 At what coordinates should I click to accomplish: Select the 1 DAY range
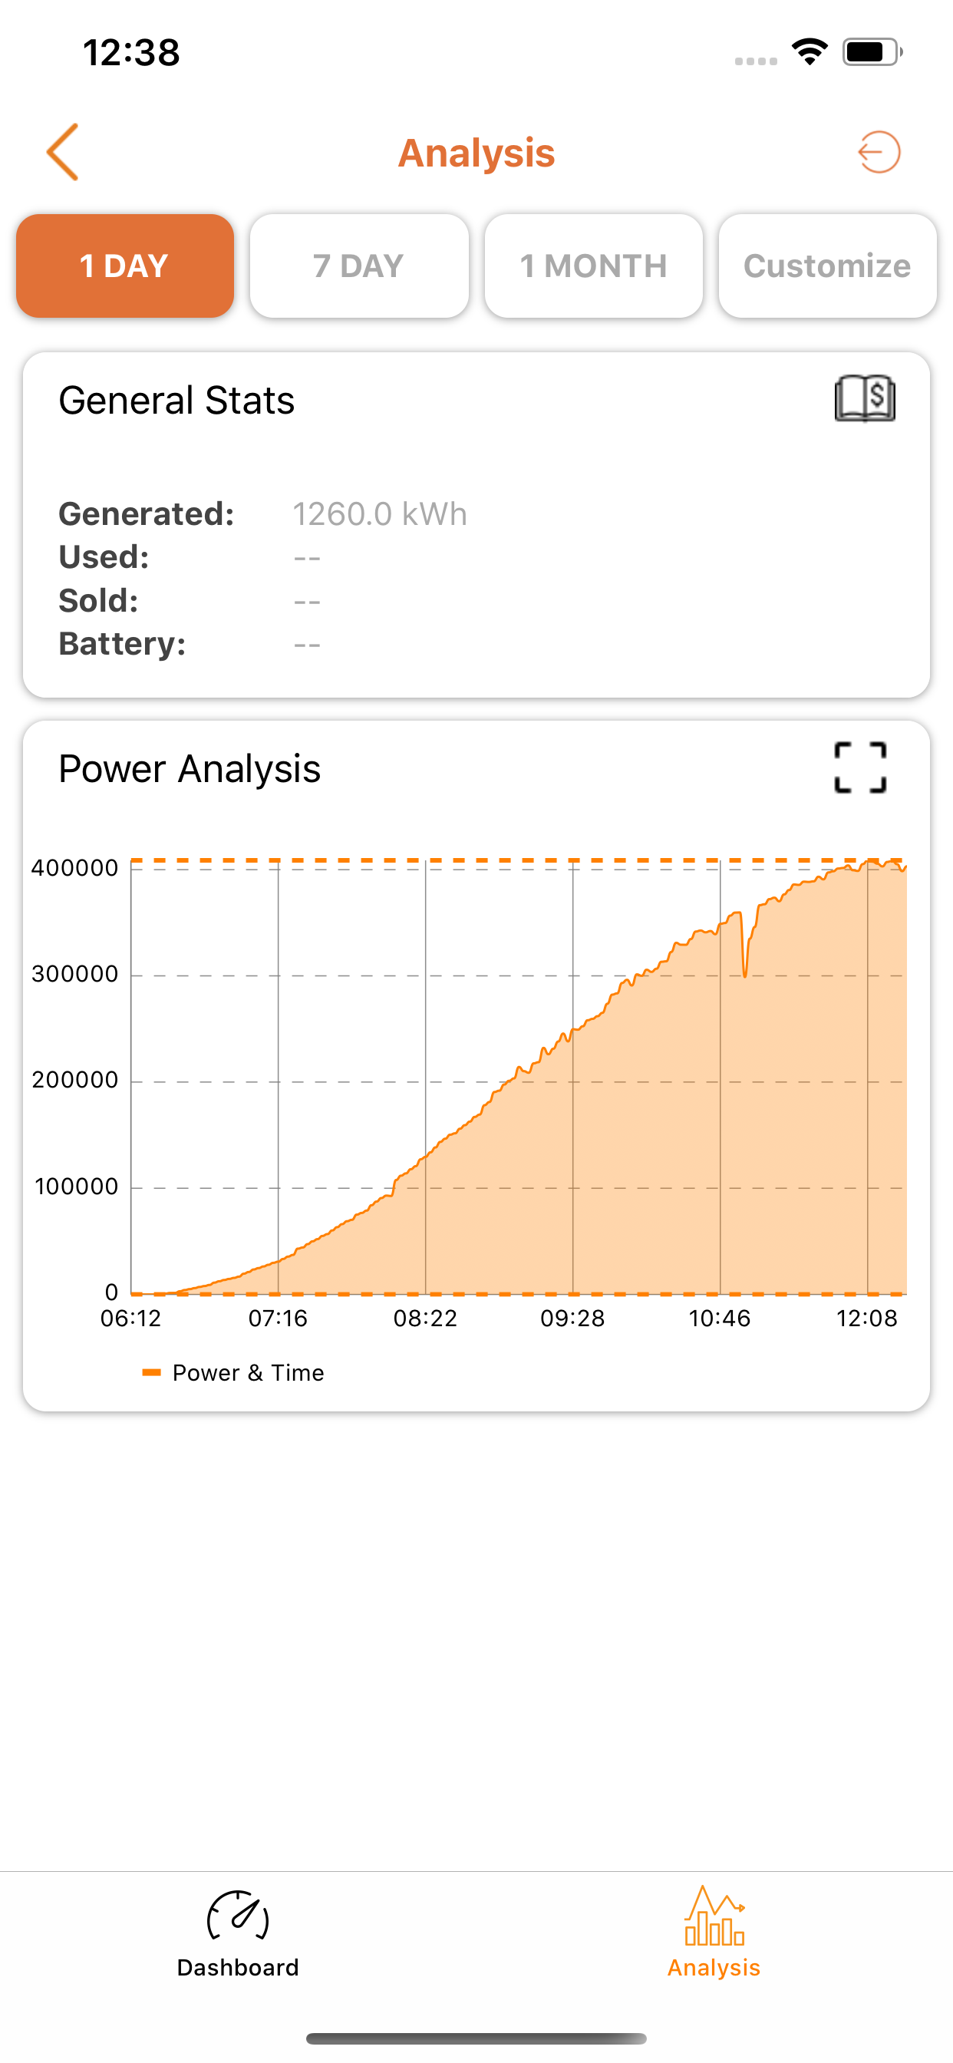(x=125, y=266)
